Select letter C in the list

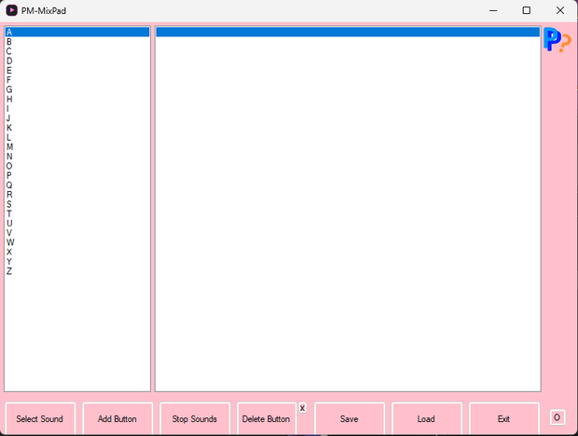[x=77, y=51]
